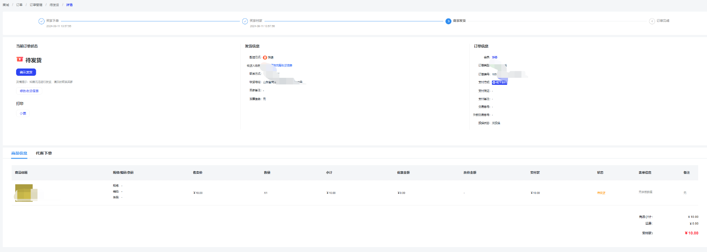Go to 商城 in the breadcrumb
This screenshot has width=707, height=252.
pos(6,5)
